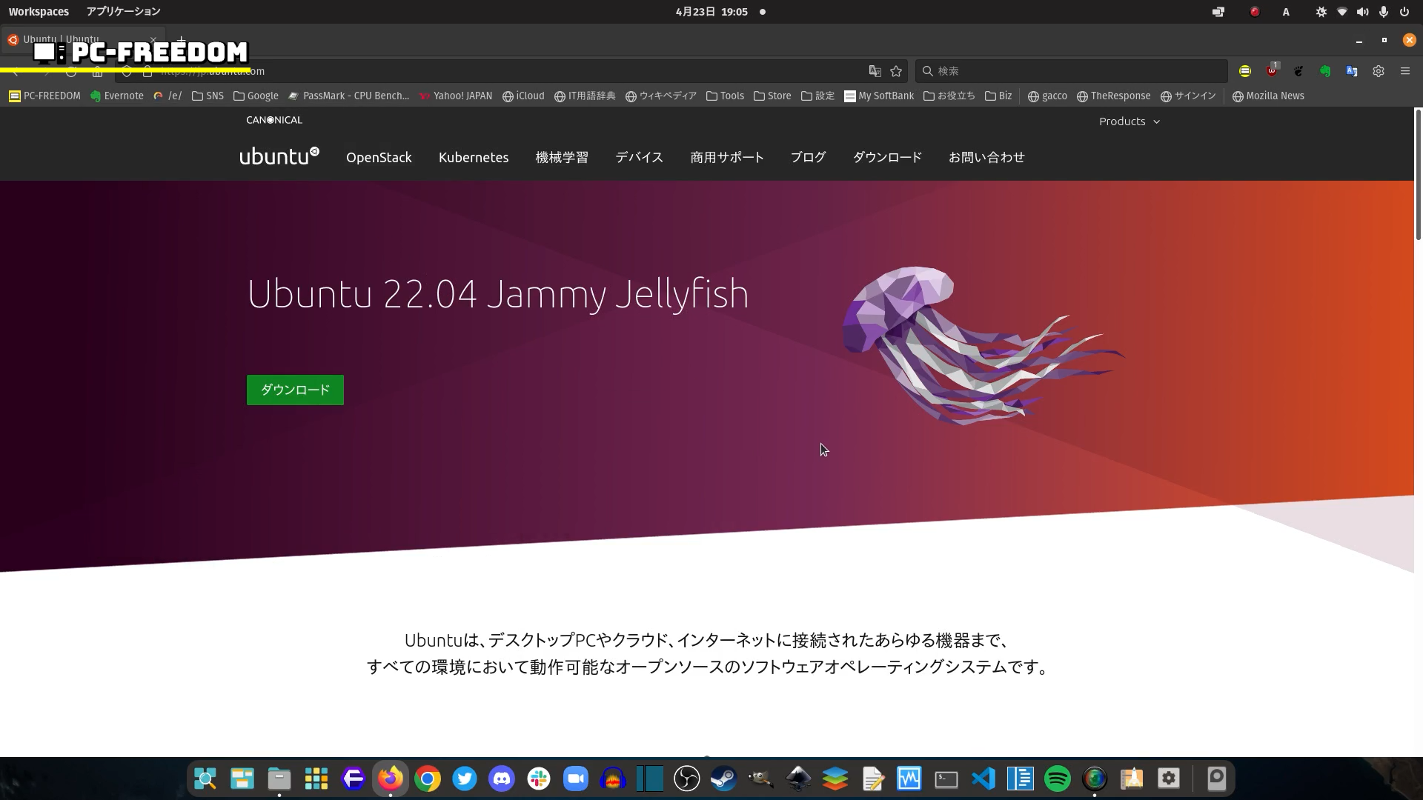Toggle microphone icon in top panel

1383,12
